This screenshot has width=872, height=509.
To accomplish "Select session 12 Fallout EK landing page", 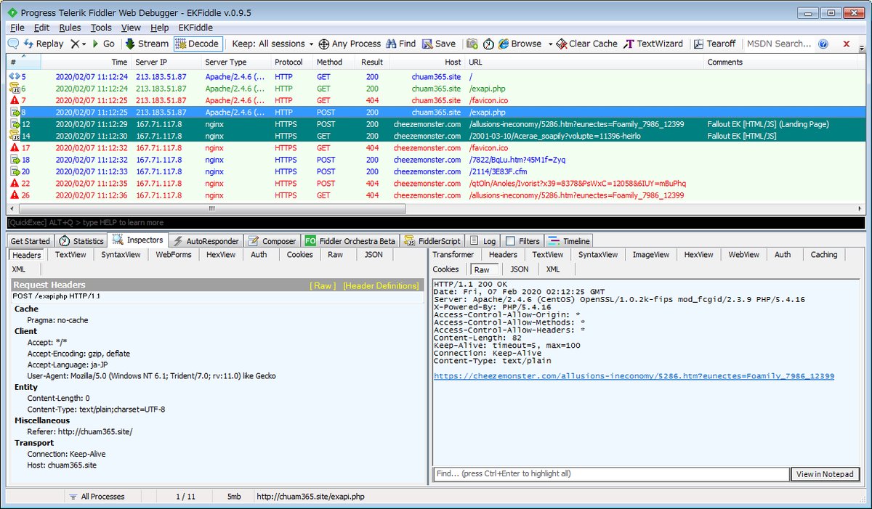I will (x=436, y=124).
